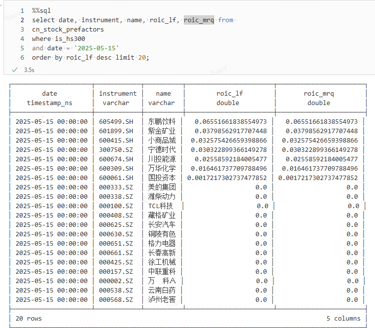The height and width of the screenshot is (328, 375).
Task: Click the '2025-05-15' date string in the query
Action: (x=97, y=48)
